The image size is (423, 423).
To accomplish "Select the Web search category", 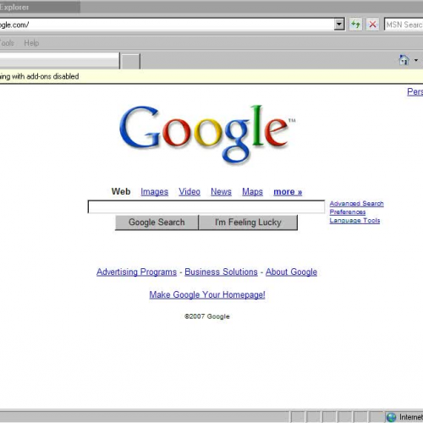I will (121, 191).
